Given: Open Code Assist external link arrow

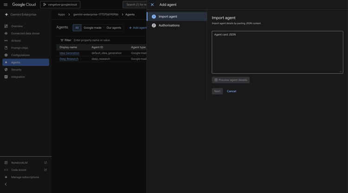Looking at the screenshot, I should (x=45, y=170).
